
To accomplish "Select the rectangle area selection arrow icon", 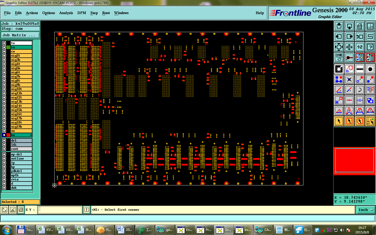I will point(349,121).
